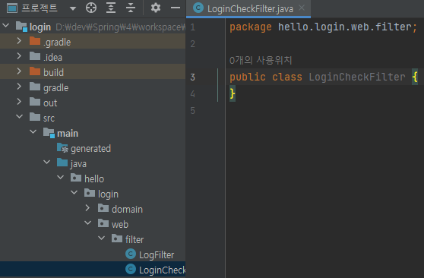The height and width of the screenshot is (278, 424).
Task: Click line number 5 in gutter
Action: [192, 111]
